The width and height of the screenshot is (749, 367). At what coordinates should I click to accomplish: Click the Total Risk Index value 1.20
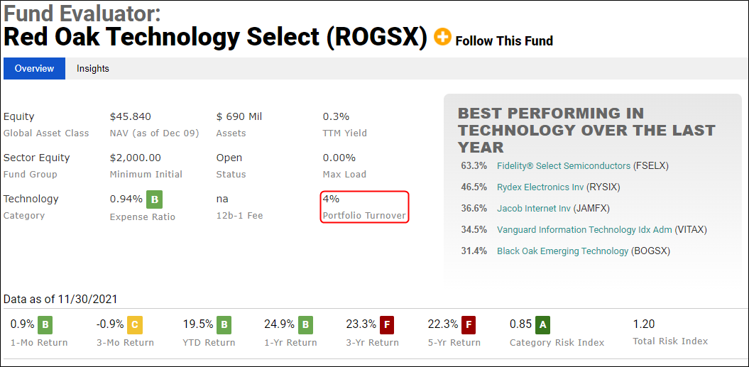[x=645, y=324]
